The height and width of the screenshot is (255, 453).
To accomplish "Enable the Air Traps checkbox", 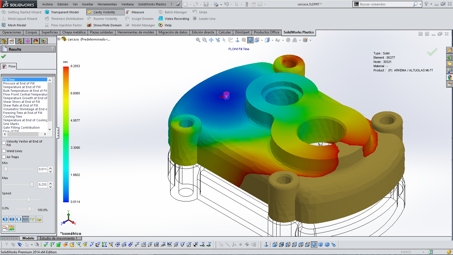I will [4, 157].
